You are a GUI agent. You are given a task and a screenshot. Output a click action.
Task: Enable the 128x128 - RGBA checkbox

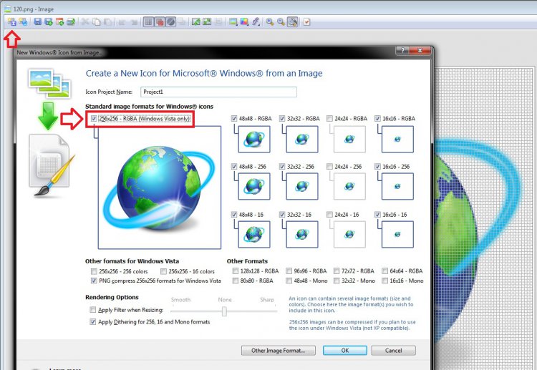pos(235,272)
